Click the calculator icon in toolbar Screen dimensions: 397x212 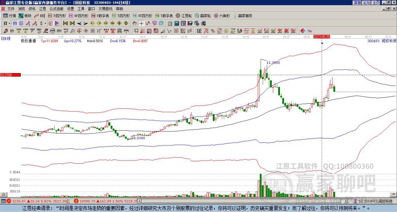(177, 24)
